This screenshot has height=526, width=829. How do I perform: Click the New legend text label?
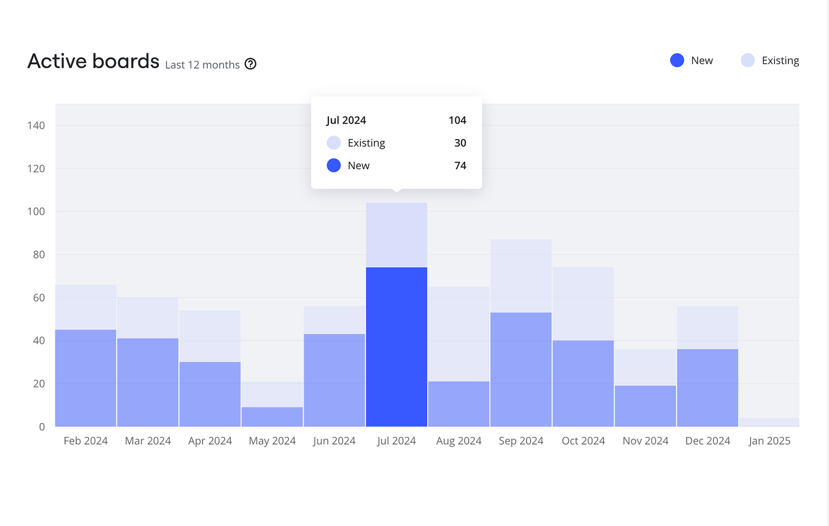(702, 61)
